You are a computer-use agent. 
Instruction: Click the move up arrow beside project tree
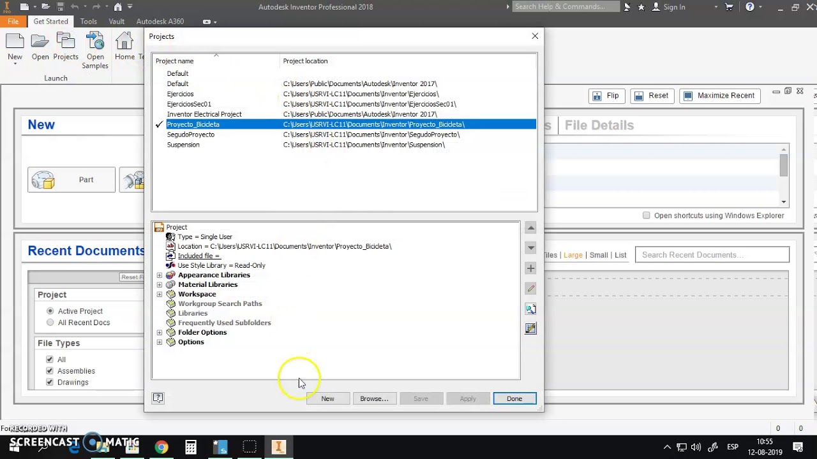[530, 228]
